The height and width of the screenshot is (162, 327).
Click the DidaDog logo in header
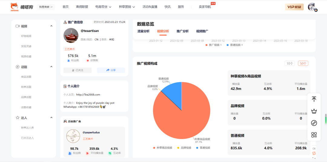point(22,7)
